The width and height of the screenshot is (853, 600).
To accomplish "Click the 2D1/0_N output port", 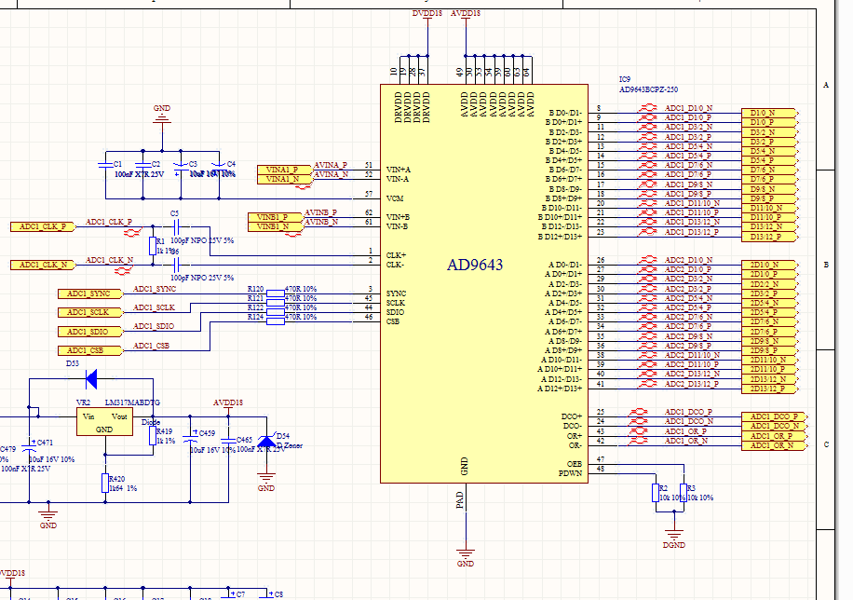I will tap(770, 266).
